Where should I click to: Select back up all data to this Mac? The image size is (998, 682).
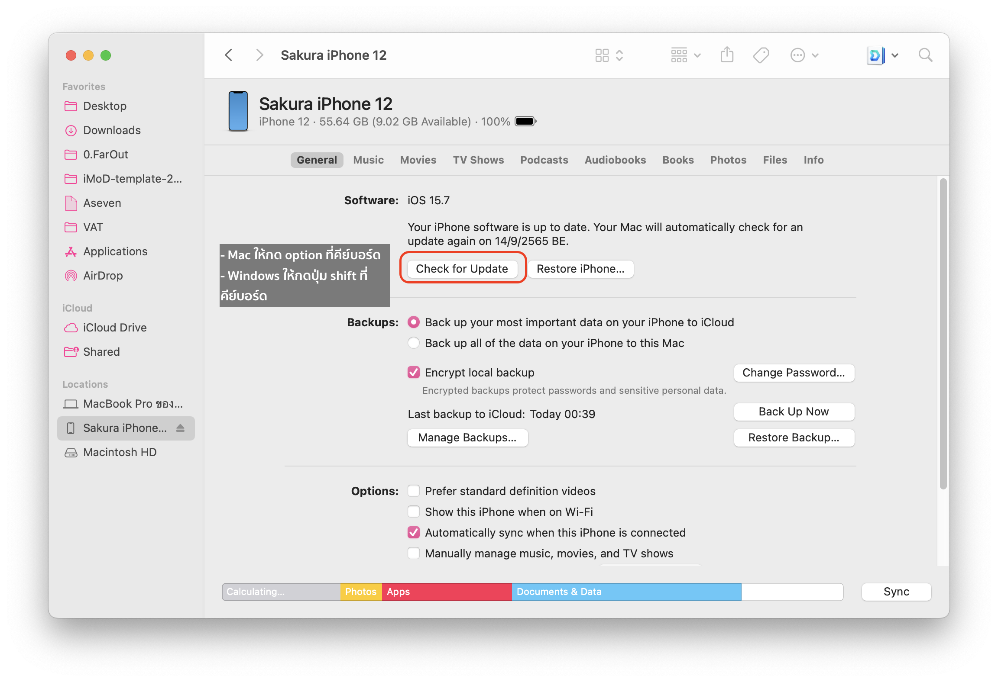[414, 343]
